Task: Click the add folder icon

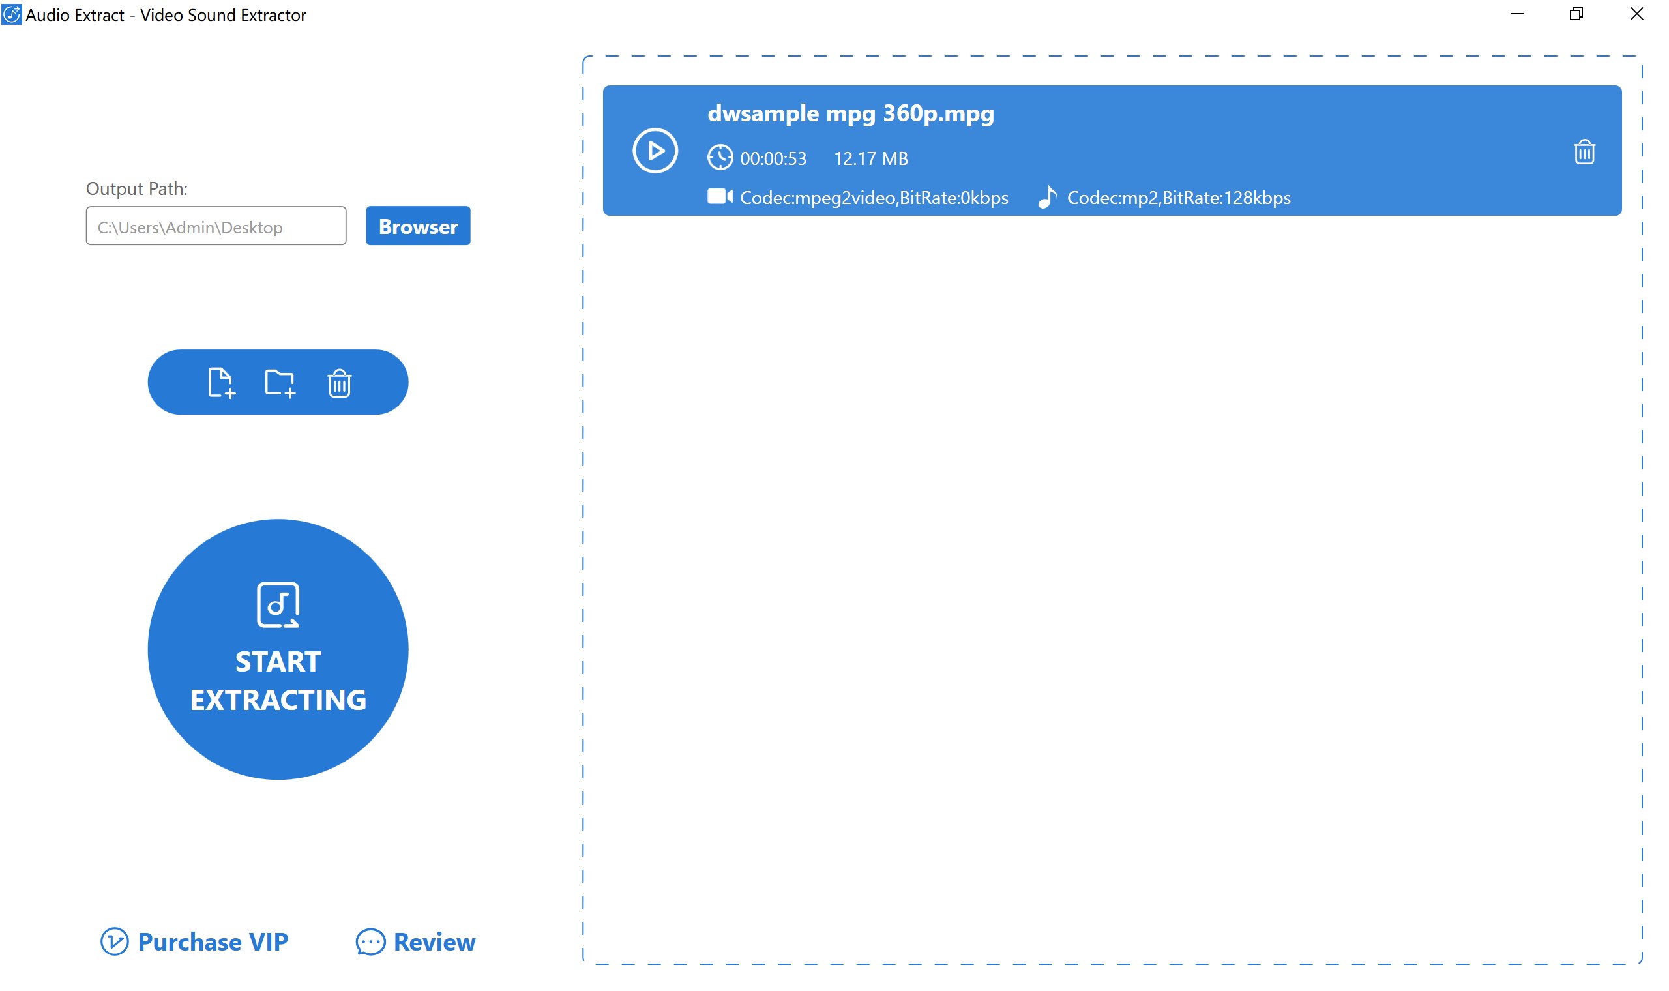Action: [280, 383]
